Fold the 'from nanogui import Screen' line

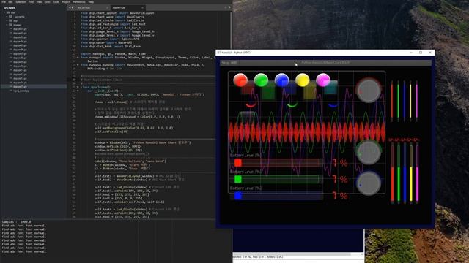[x=78, y=58]
